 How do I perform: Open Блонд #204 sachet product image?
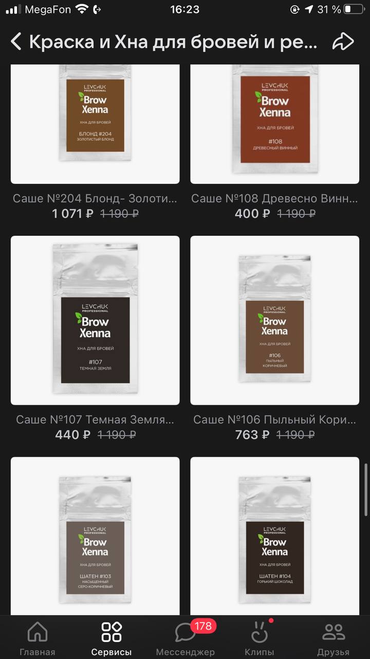point(95,124)
